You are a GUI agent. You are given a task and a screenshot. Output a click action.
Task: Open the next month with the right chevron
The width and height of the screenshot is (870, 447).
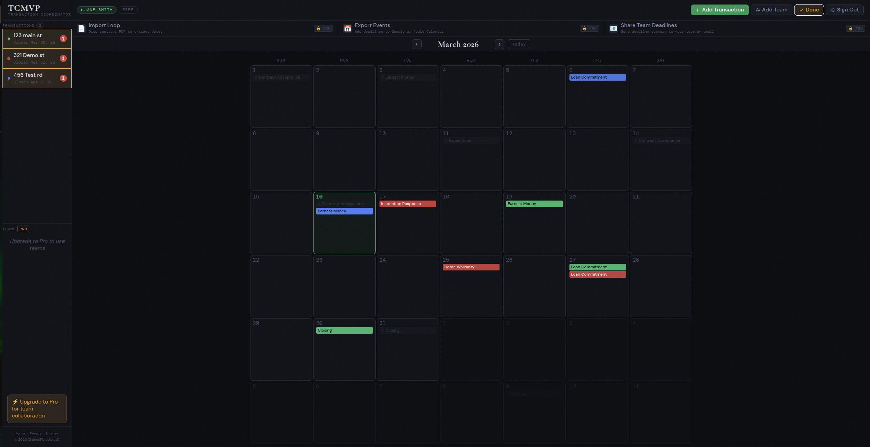point(500,44)
